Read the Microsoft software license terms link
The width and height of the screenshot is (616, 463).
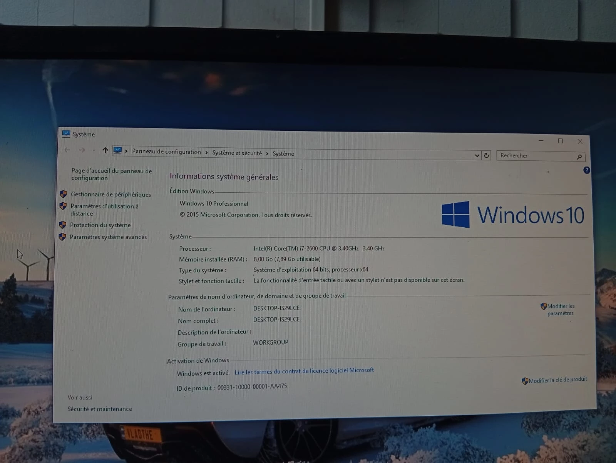coord(304,371)
